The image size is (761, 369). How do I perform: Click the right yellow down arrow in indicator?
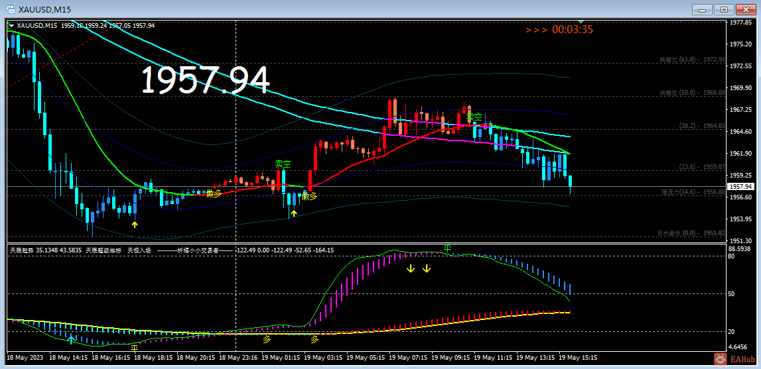(426, 268)
